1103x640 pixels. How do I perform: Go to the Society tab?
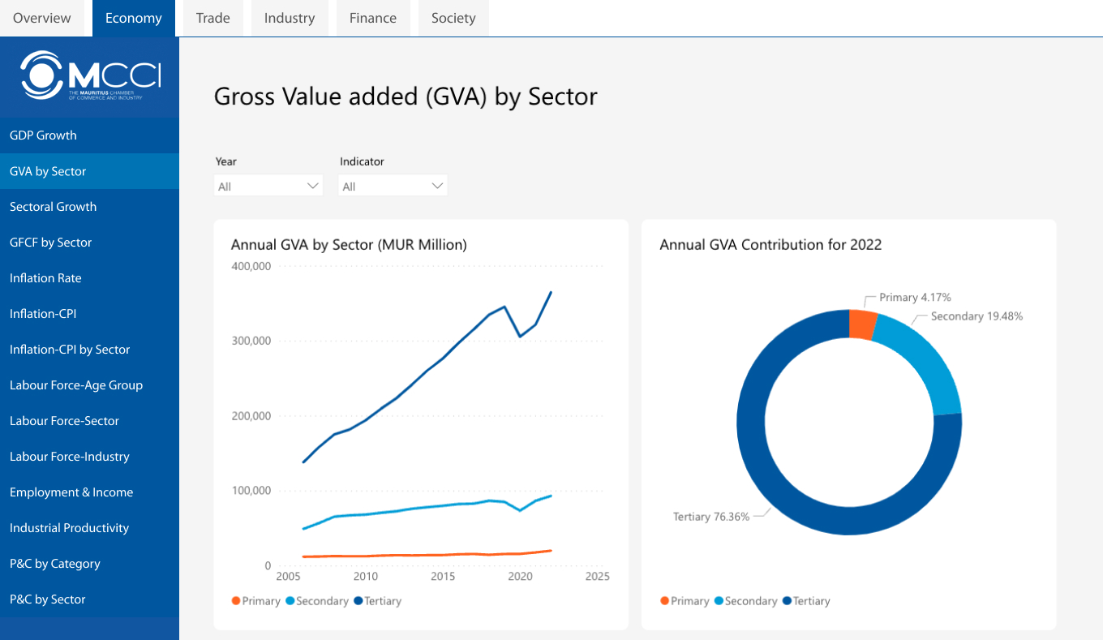click(x=453, y=18)
